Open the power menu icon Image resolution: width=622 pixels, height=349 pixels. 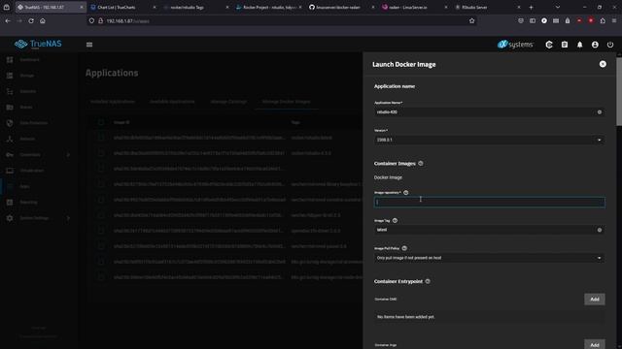coord(610,45)
